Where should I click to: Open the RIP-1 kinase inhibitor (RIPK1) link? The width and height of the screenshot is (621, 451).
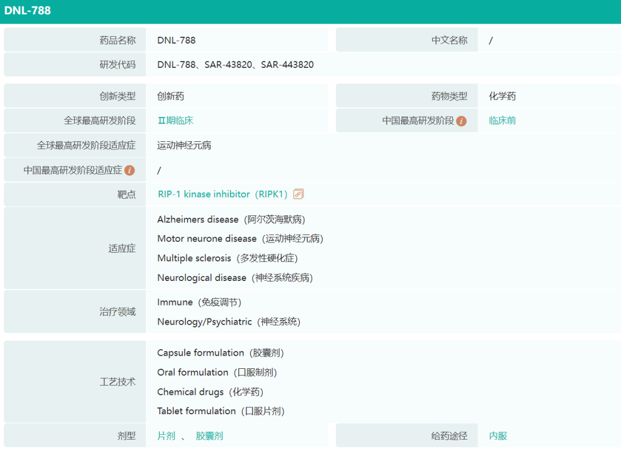(223, 194)
